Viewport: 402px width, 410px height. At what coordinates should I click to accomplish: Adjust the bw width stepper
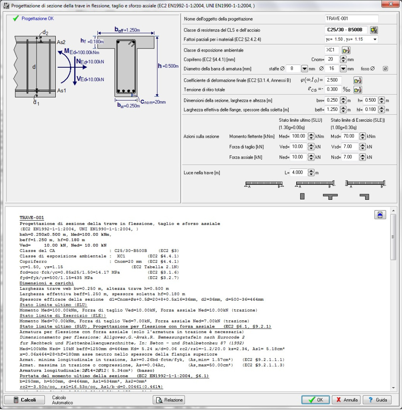pyautogui.click(x=343, y=100)
